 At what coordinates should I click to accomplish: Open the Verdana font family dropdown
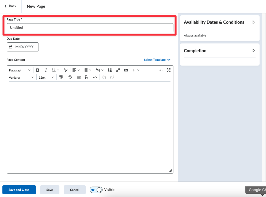tap(21, 78)
